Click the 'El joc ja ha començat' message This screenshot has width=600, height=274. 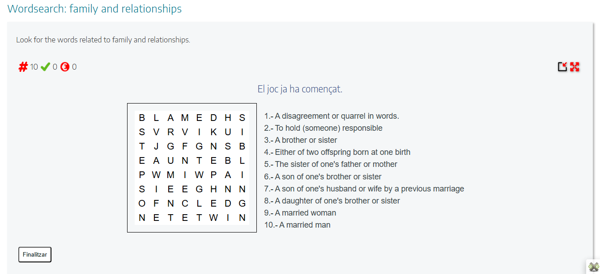[x=300, y=89]
